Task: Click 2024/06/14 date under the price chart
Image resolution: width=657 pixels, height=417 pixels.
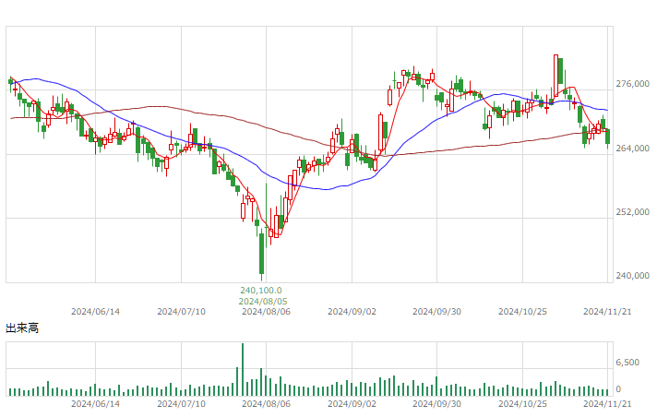Action: pos(96,312)
